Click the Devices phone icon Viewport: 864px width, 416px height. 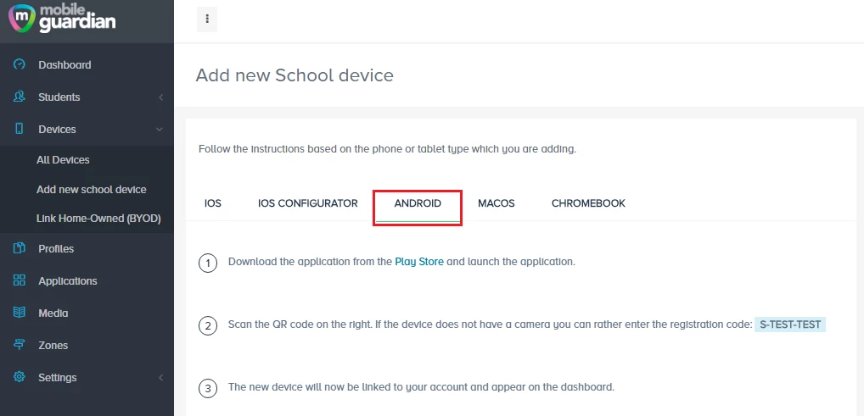[20, 129]
